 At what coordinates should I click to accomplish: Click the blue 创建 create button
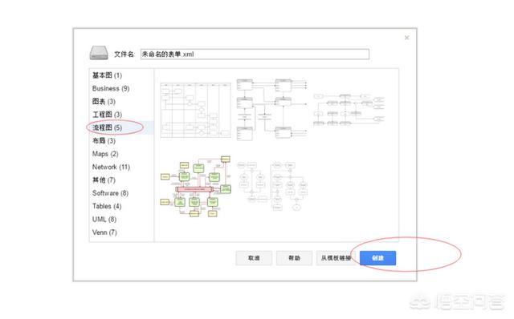(377, 258)
